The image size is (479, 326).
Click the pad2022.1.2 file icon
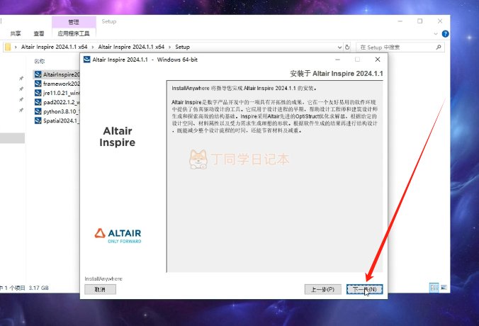click(x=38, y=102)
